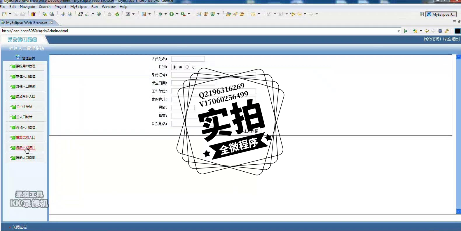Screen dimensions: 461x231
Task: Minimize the browser view panel
Action: (454, 21)
